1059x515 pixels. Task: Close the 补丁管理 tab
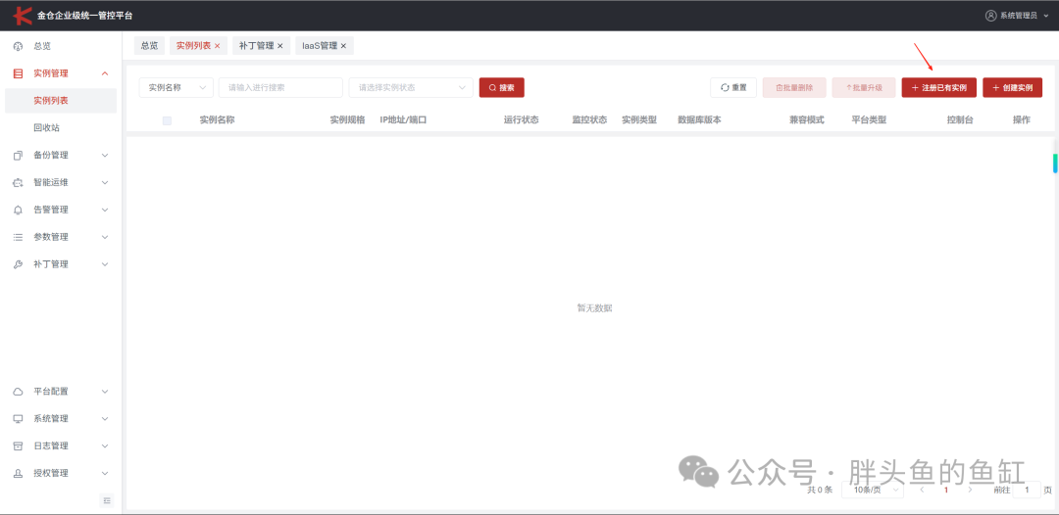click(x=279, y=46)
